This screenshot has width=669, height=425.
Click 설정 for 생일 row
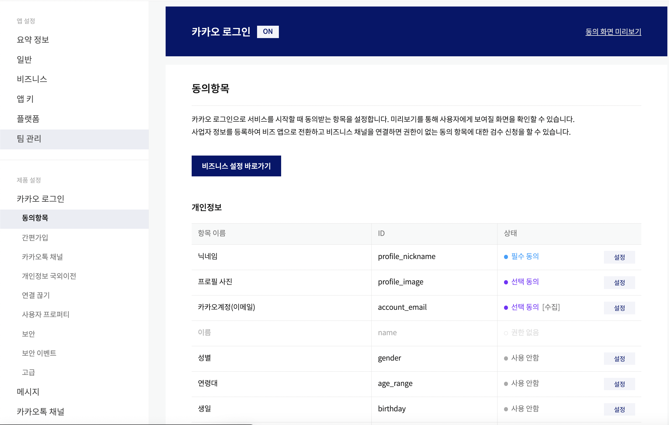pyautogui.click(x=619, y=409)
